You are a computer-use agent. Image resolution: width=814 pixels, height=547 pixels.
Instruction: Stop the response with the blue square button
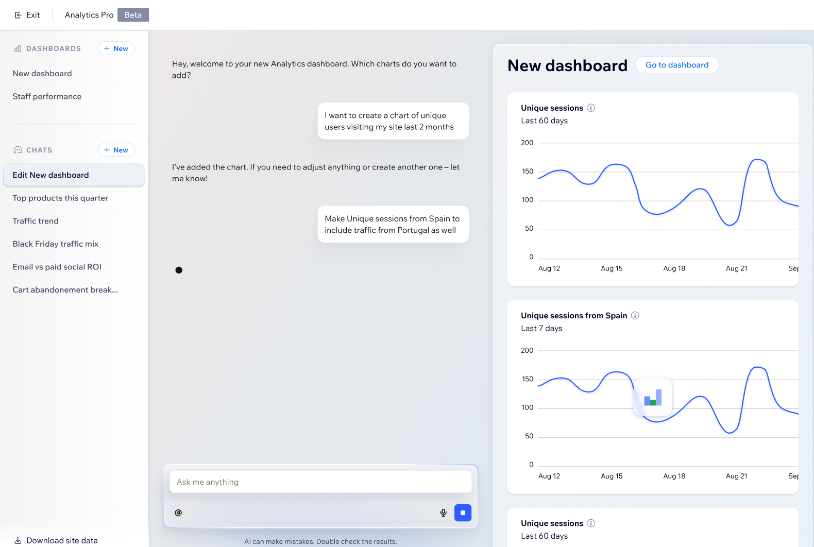(463, 512)
